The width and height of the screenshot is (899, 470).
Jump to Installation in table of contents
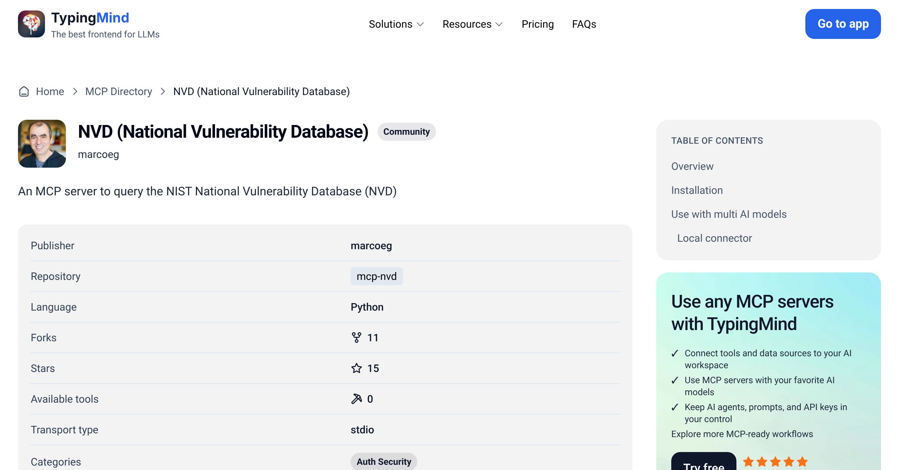click(x=697, y=190)
